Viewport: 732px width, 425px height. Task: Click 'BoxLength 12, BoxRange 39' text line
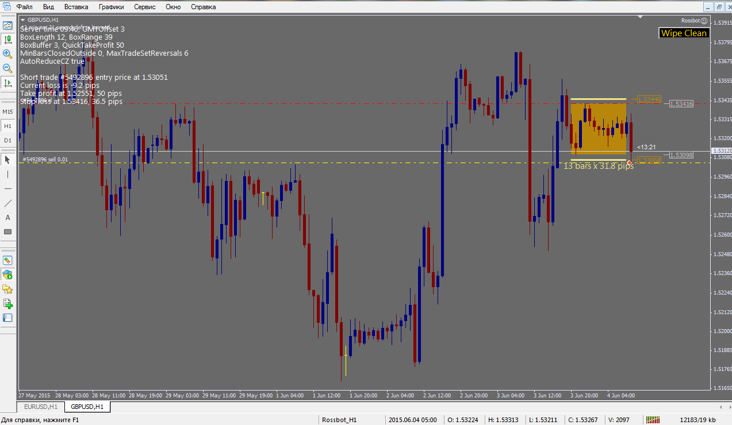pyautogui.click(x=66, y=37)
